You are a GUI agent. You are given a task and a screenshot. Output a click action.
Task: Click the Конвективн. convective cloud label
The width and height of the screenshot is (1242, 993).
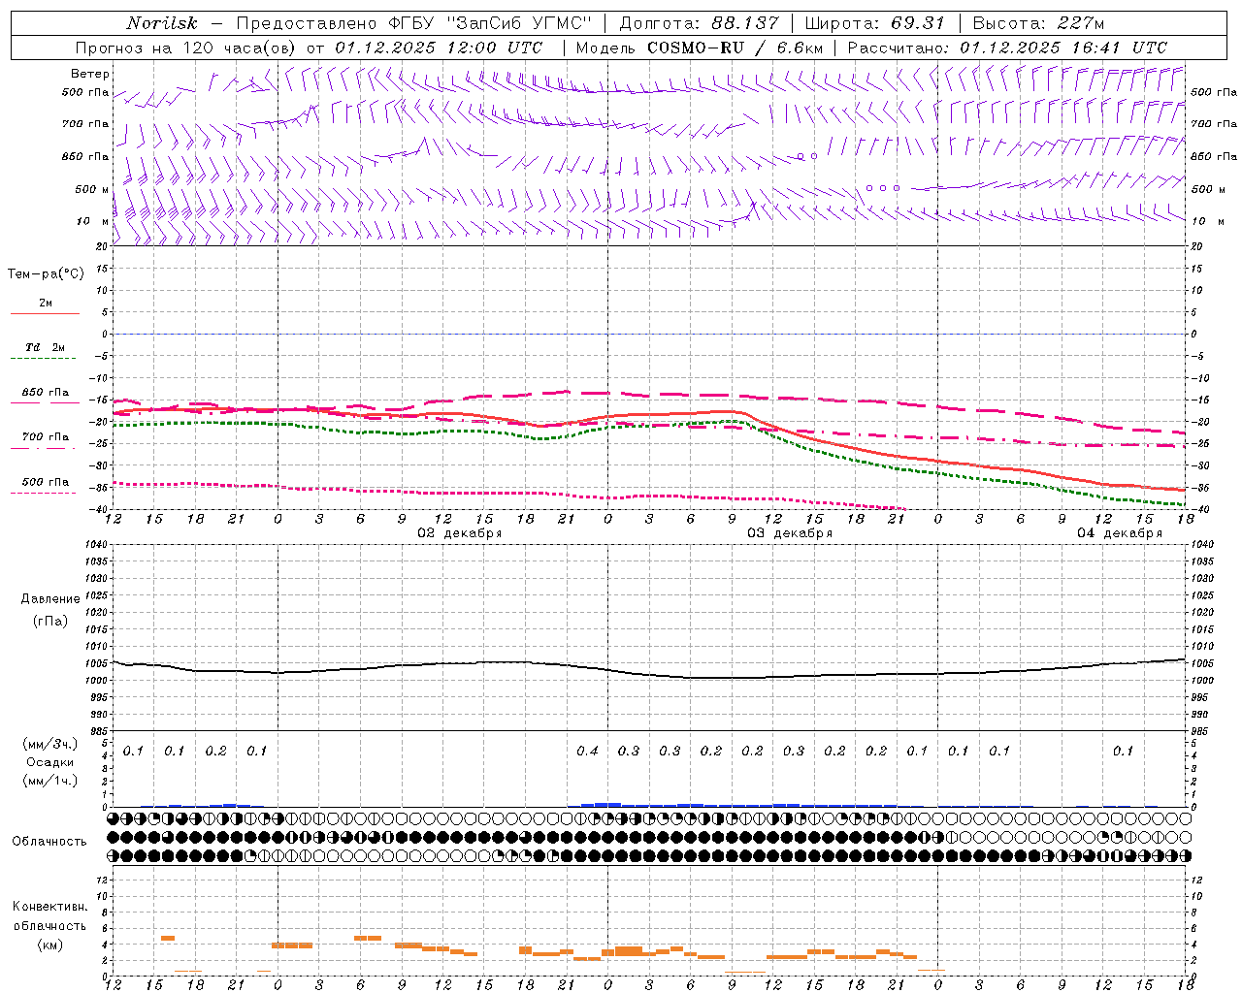(x=49, y=907)
